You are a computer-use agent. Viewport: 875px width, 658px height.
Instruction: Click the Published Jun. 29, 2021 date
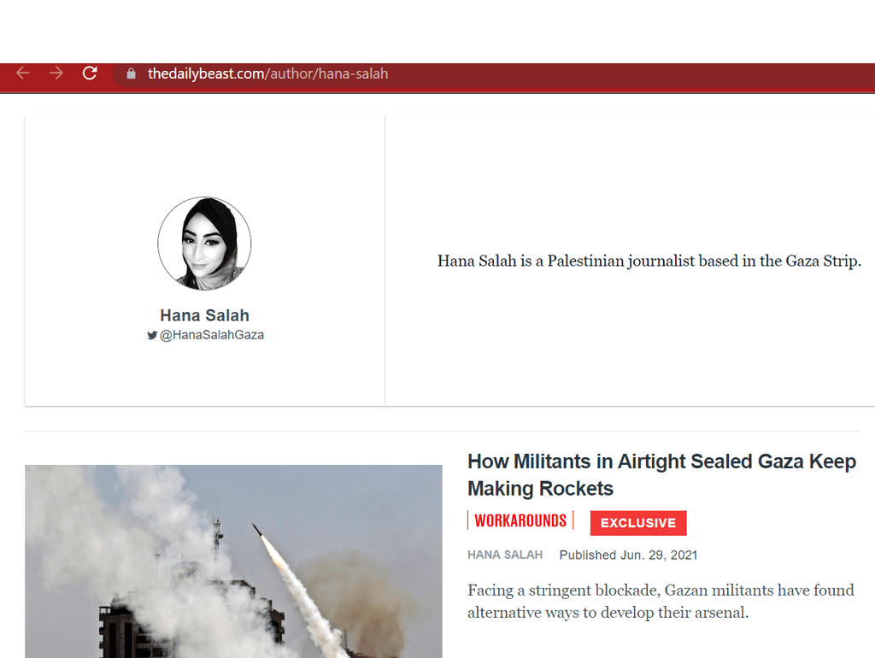click(x=628, y=555)
